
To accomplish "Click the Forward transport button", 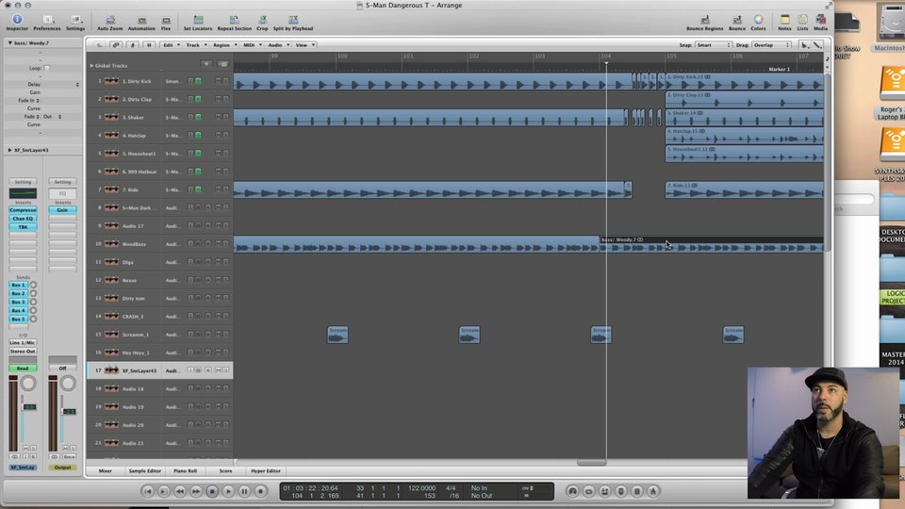I will (196, 491).
